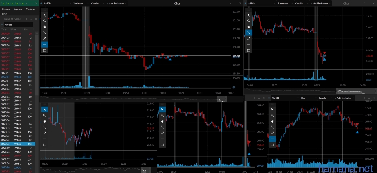Select the arrow tool in the bottom-middle chart

click(162, 133)
